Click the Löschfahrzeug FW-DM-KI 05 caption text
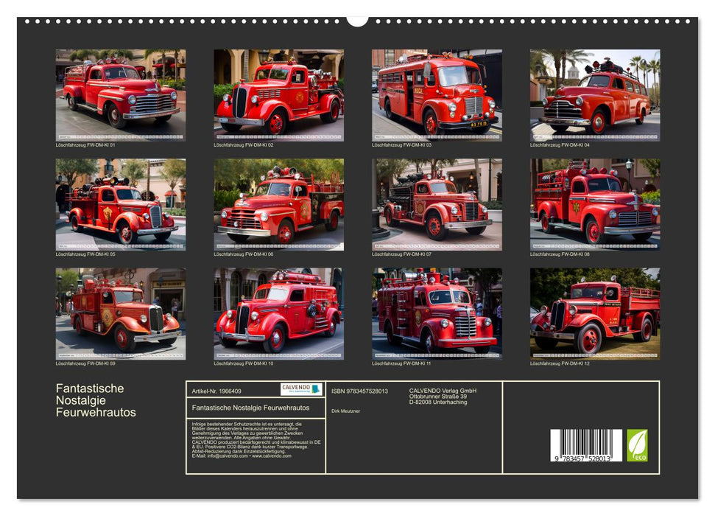Viewport: 715px width, 516px height. pos(85,254)
